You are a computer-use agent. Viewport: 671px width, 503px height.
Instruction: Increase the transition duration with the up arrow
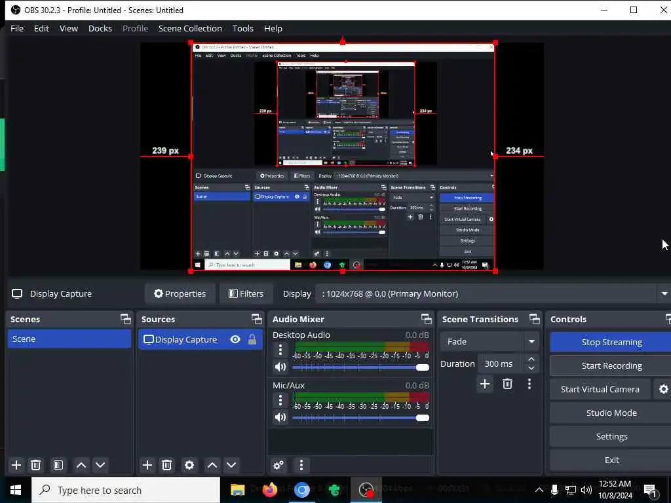point(531,360)
